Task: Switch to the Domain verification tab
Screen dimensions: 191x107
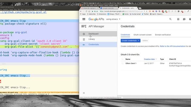Action: click(163, 35)
